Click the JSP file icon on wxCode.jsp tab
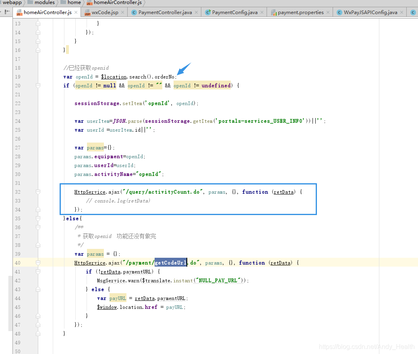 87,12
